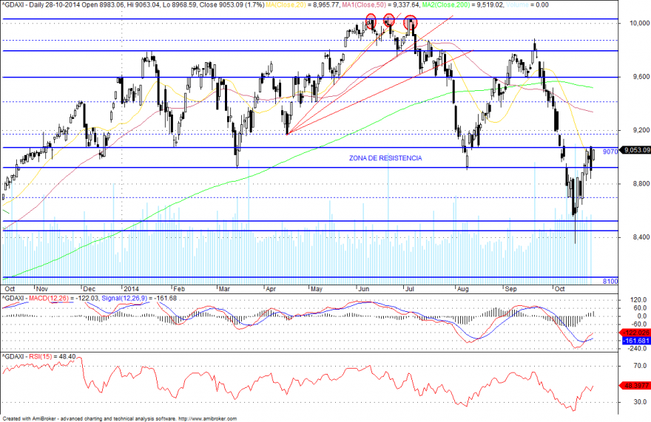The image size is (651, 422).
Task: Click the Jul label on the date axis
Action: coord(409,289)
